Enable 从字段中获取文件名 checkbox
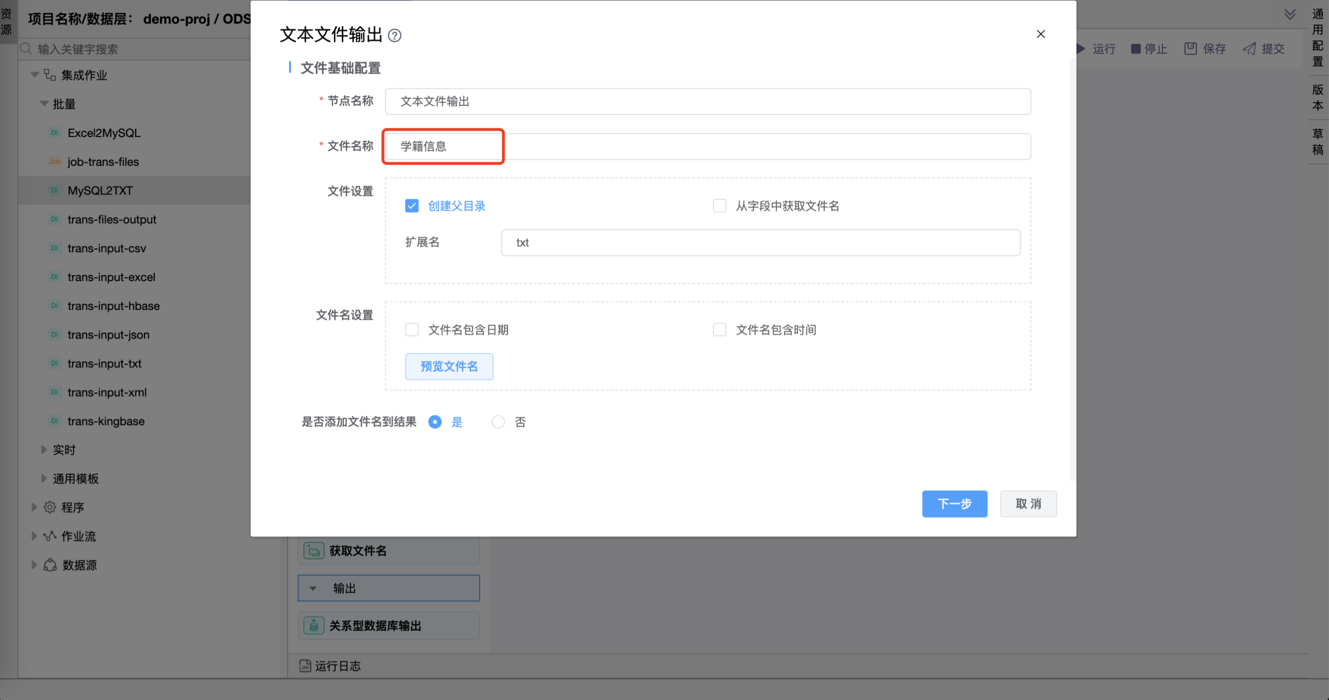The height and width of the screenshot is (700, 1329). pyautogui.click(x=719, y=206)
